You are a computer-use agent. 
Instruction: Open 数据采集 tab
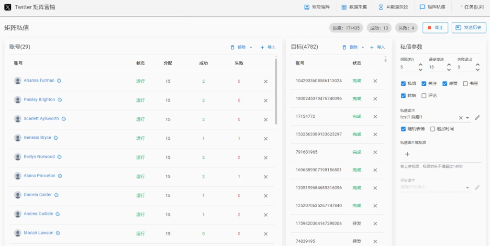pyautogui.click(x=355, y=7)
